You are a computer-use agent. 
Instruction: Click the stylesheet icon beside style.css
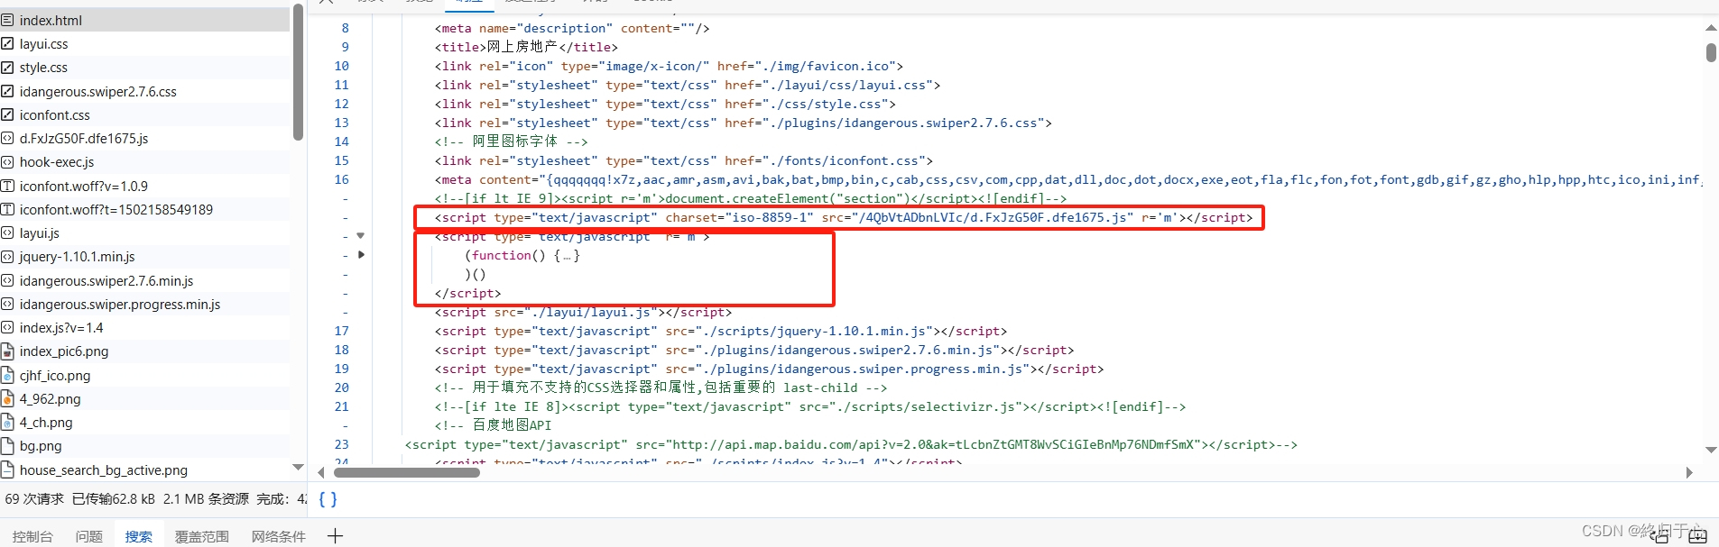pyautogui.click(x=7, y=68)
